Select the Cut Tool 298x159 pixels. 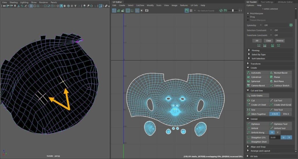coord(281,101)
